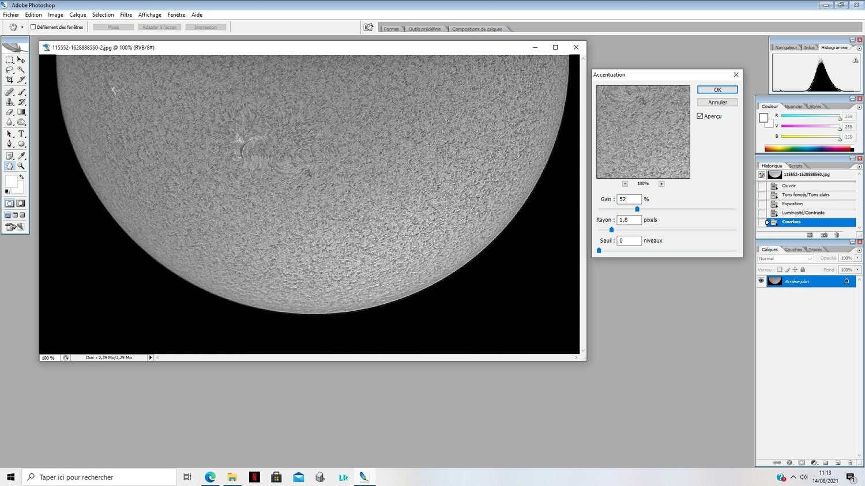Select the Notes tool
Screen dimensions: 865x486
[9, 156]
